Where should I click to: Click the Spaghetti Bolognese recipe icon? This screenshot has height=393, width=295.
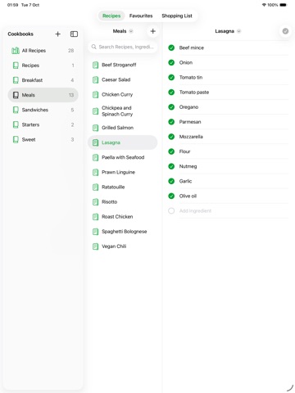(x=95, y=232)
